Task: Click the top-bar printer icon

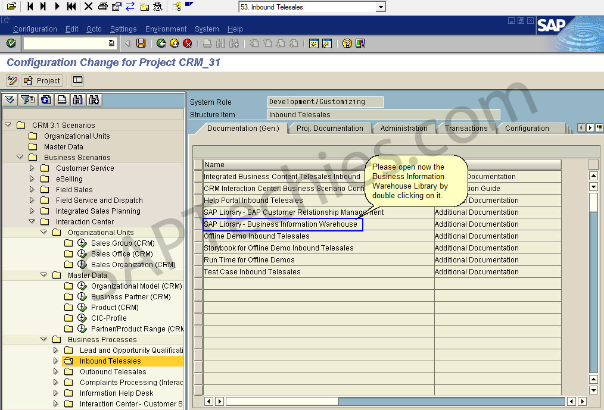Action: point(103,6)
